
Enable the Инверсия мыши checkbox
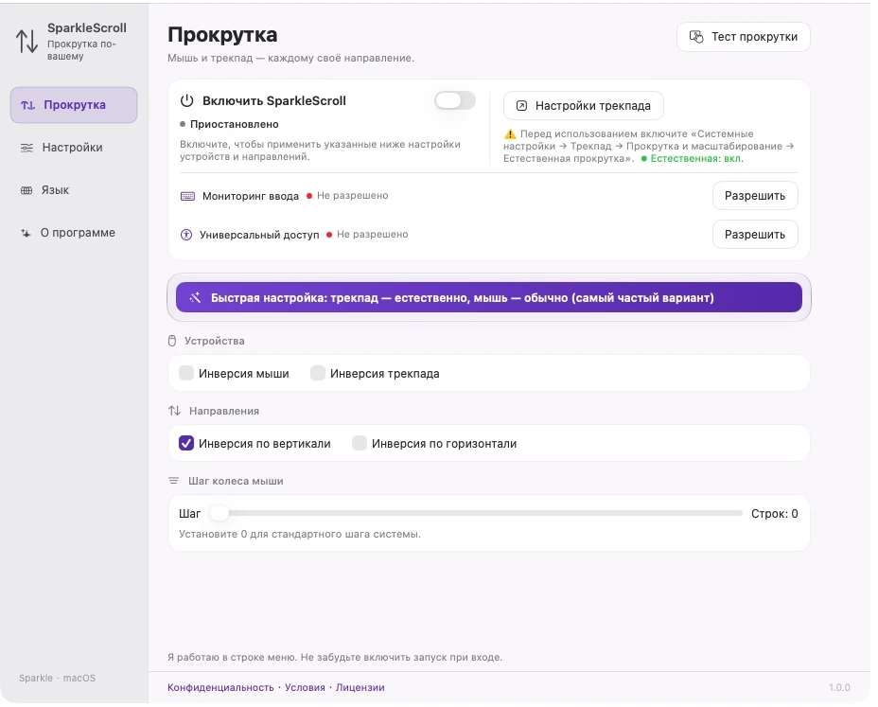186,373
